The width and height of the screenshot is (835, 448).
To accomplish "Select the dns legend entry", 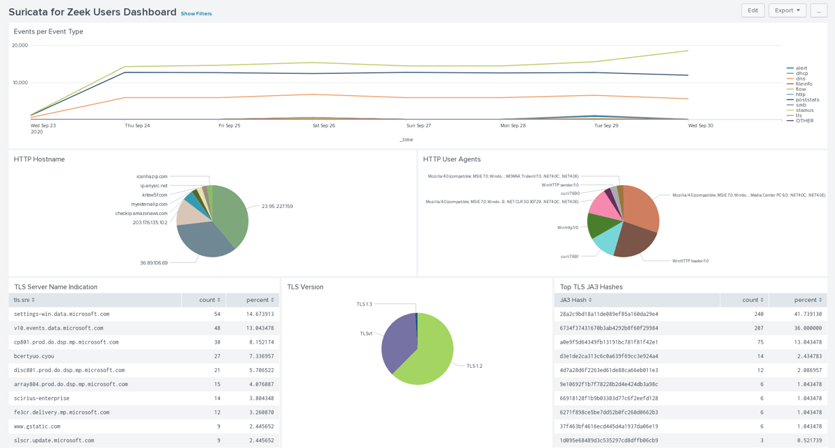I will click(796, 79).
